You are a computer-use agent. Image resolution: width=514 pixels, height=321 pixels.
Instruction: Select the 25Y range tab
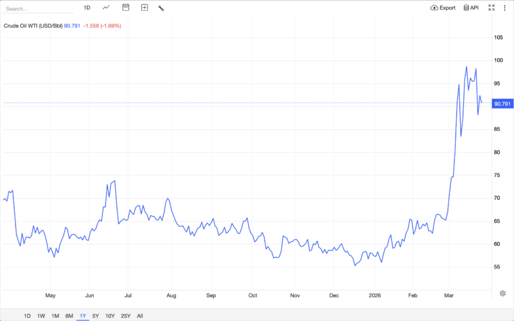tap(125, 316)
